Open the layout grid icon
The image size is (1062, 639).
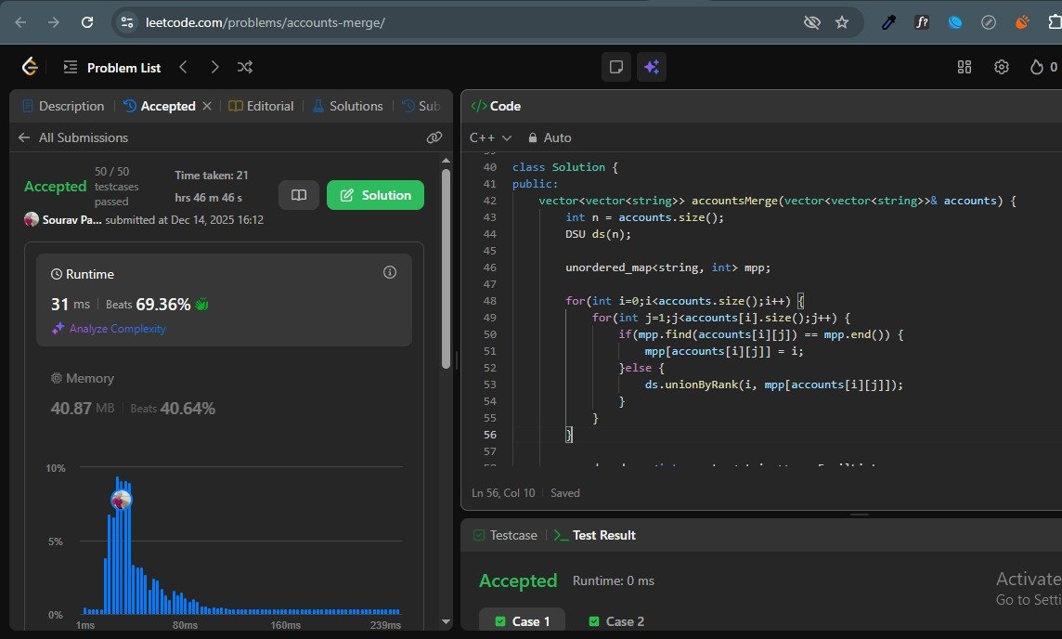(964, 66)
